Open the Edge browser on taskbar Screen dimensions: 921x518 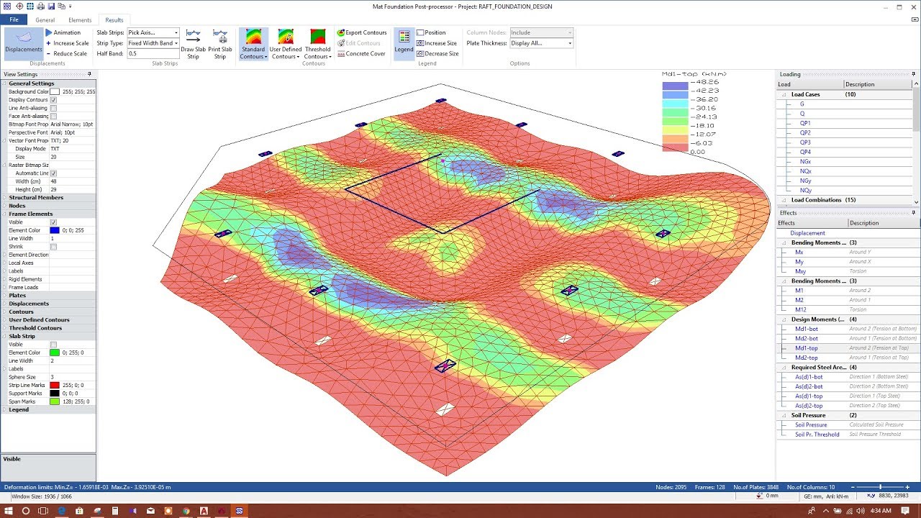click(x=62, y=511)
